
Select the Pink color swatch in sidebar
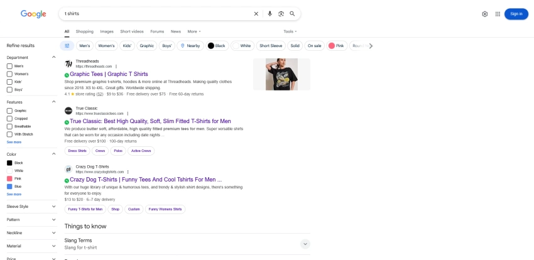9,178
